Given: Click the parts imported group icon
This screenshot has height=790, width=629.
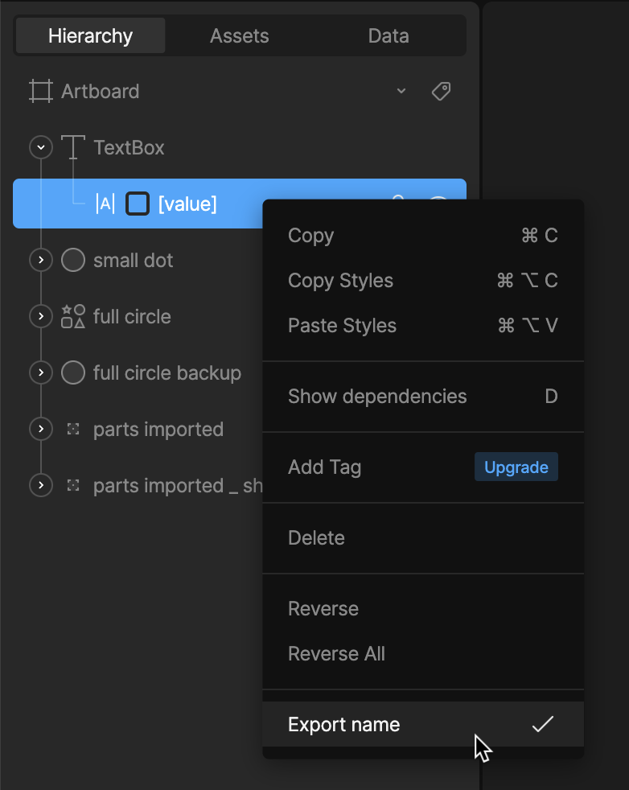Looking at the screenshot, I should pos(73,430).
